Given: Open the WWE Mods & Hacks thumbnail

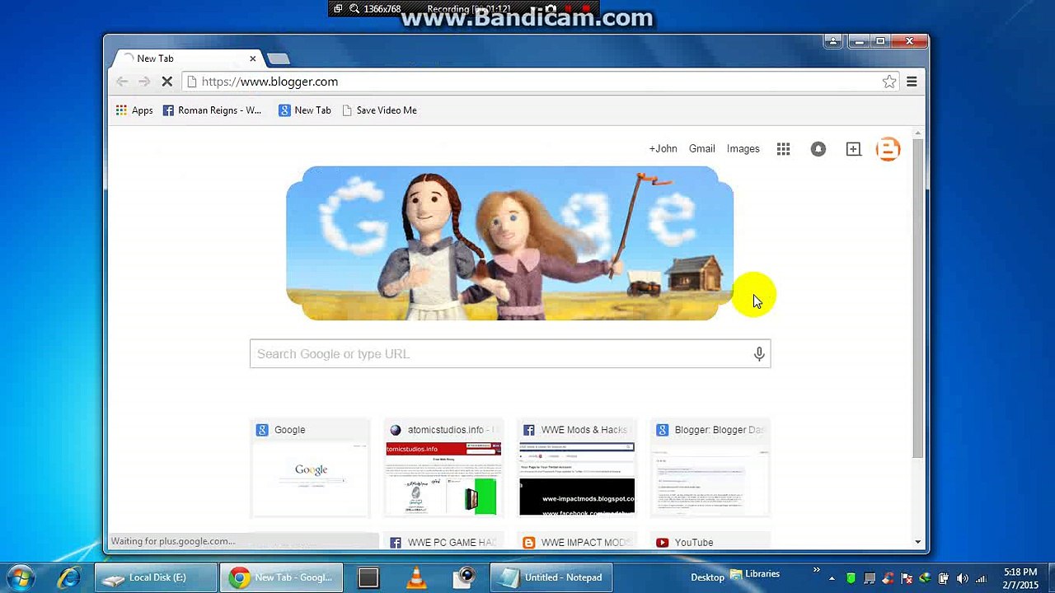Looking at the screenshot, I should (577, 468).
